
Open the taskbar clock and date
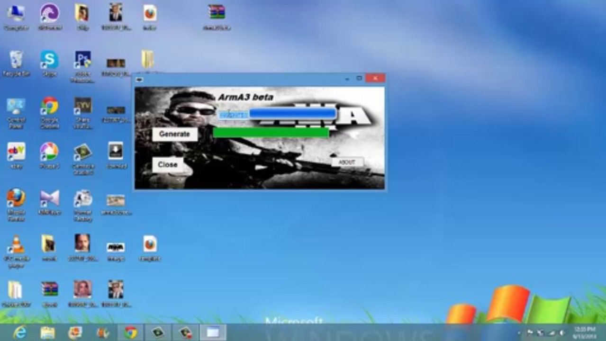pos(584,332)
